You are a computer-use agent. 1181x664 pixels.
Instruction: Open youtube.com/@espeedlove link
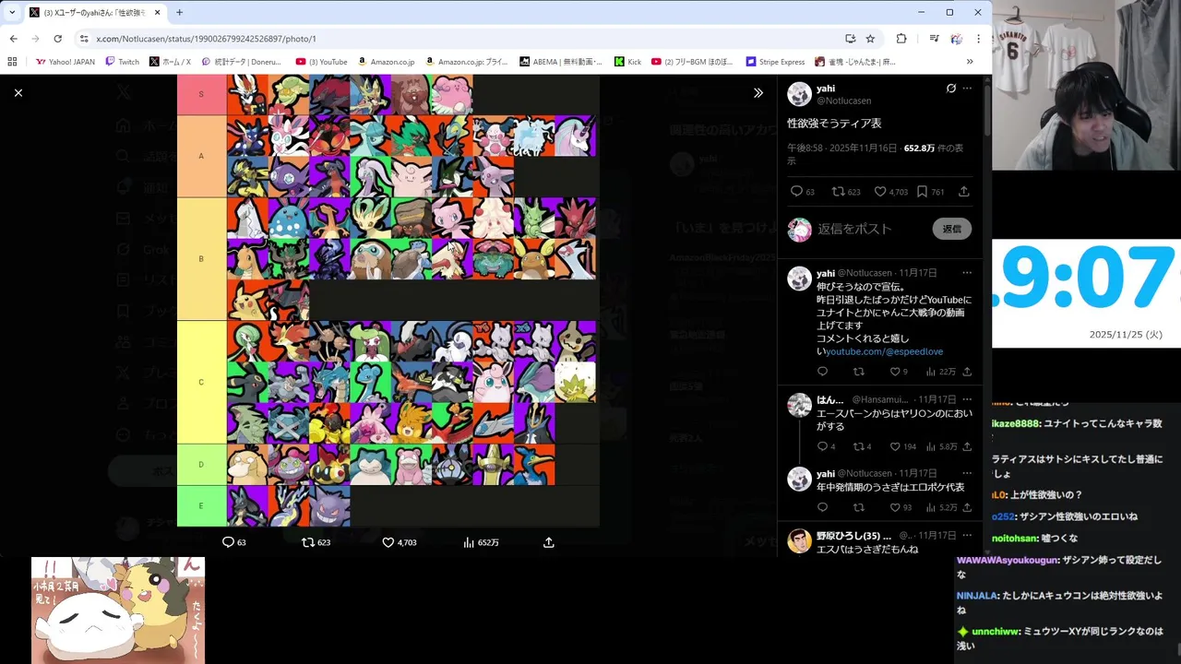point(884,351)
